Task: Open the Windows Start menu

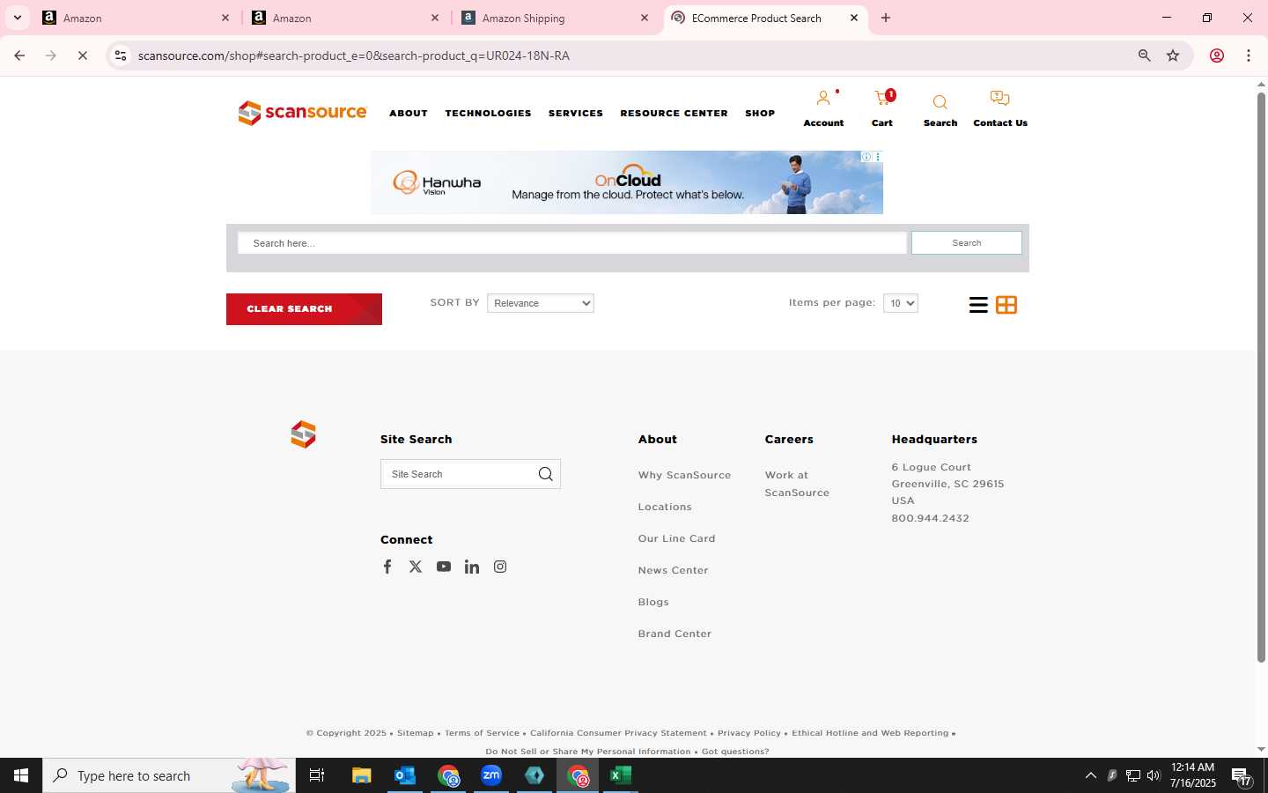Action: tap(21, 775)
